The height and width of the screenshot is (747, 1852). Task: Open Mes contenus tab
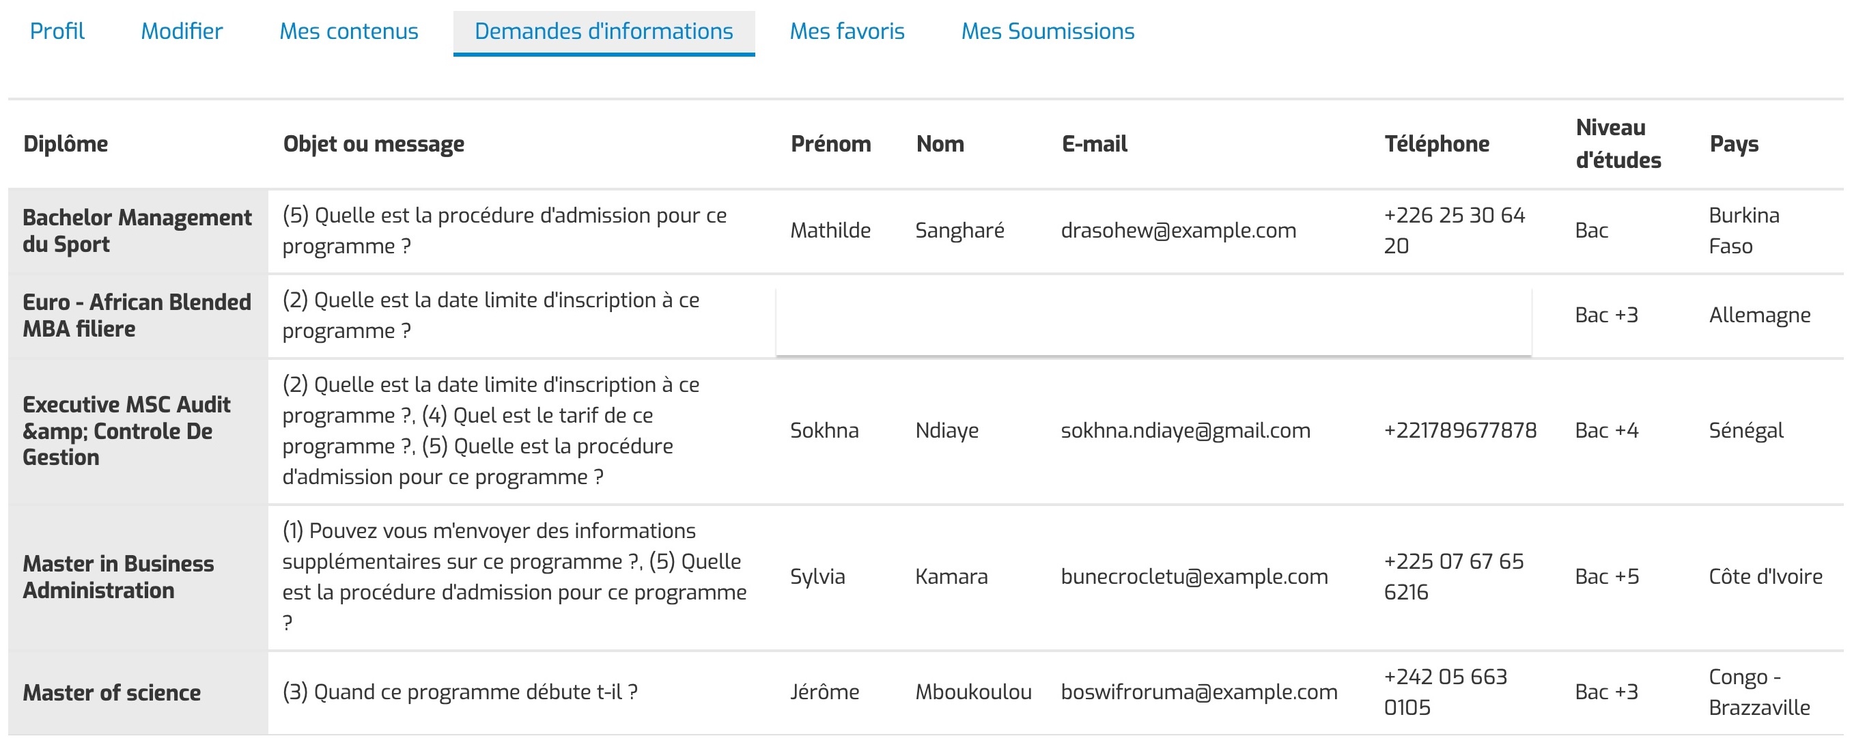click(x=349, y=31)
